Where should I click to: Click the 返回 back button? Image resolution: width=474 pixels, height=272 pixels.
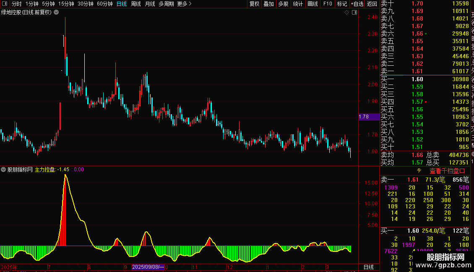click(372, 4)
